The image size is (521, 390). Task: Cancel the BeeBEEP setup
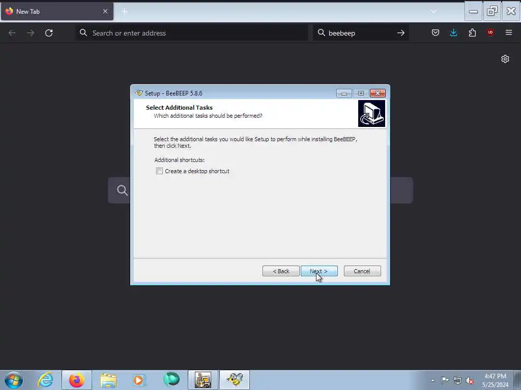tap(362, 271)
